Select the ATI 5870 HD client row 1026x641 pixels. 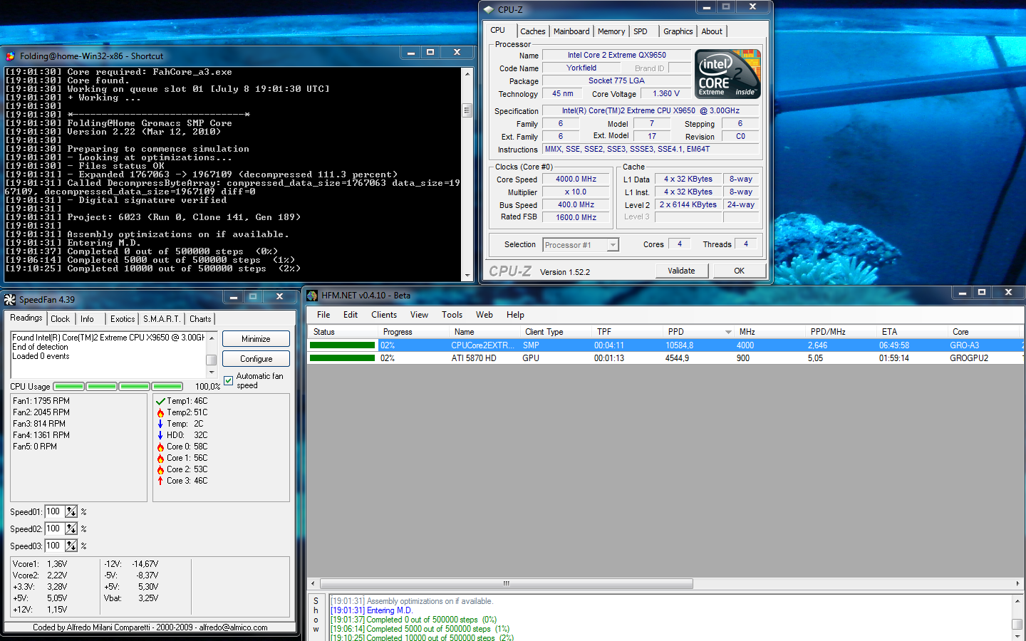473,358
